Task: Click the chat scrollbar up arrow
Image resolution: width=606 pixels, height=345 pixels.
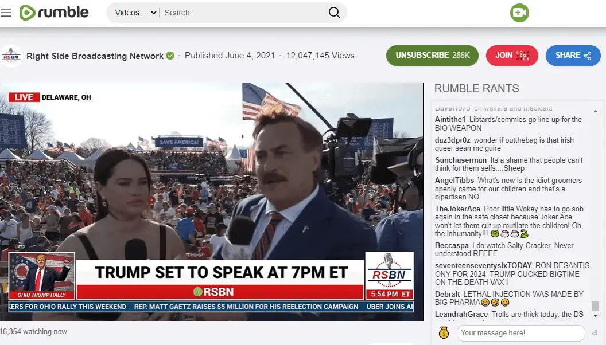Action: (596, 111)
